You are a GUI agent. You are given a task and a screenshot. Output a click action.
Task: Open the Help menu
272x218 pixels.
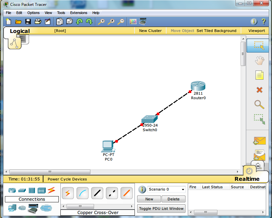tap(96, 13)
